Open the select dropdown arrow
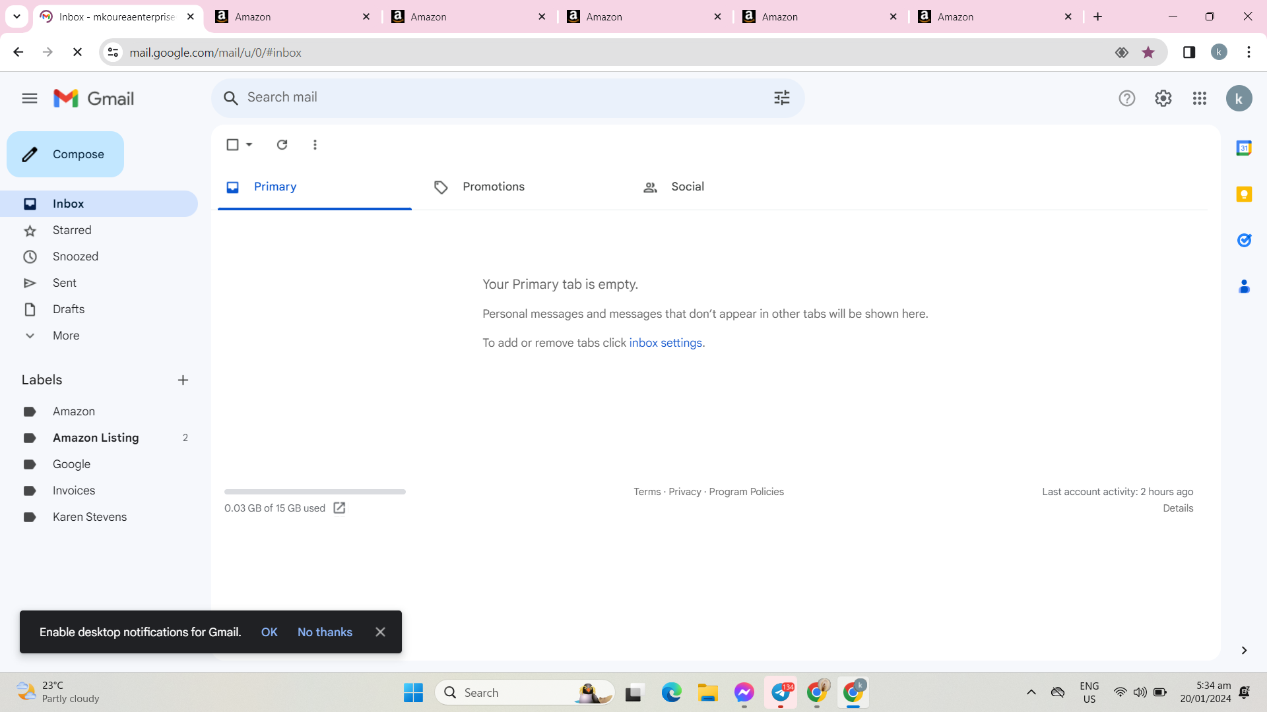 tap(249, 144)
